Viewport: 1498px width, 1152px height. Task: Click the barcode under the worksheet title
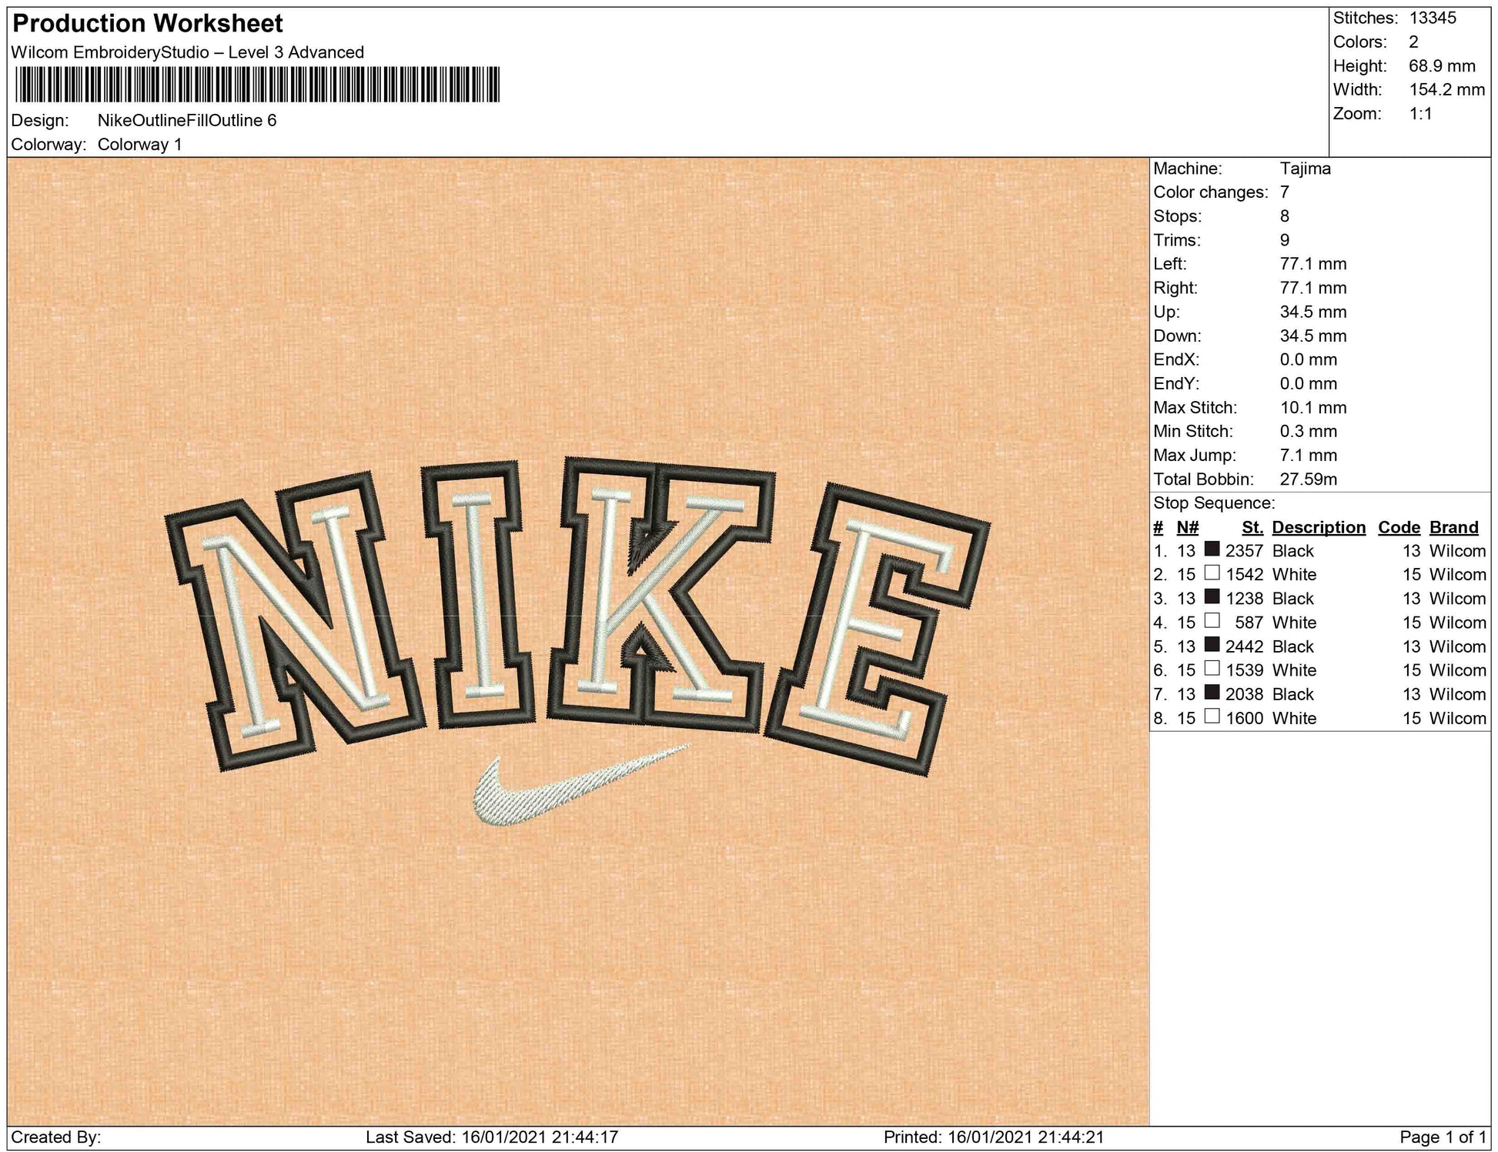pos(256,85)
